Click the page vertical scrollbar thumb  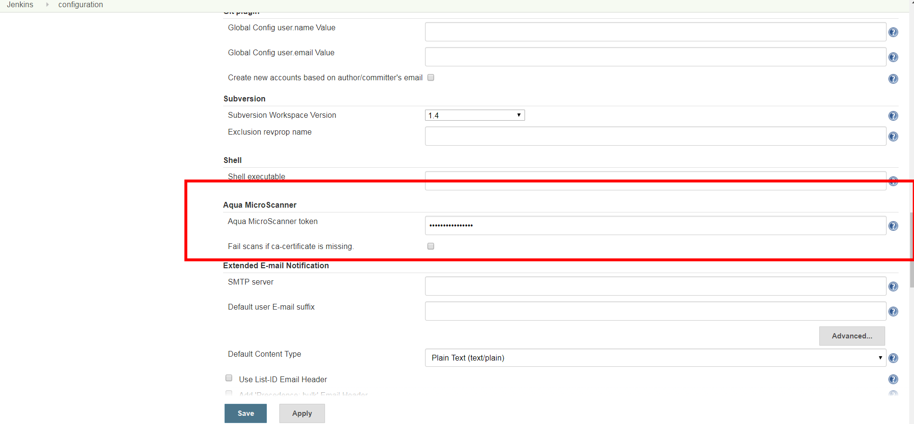pos(912,250)
